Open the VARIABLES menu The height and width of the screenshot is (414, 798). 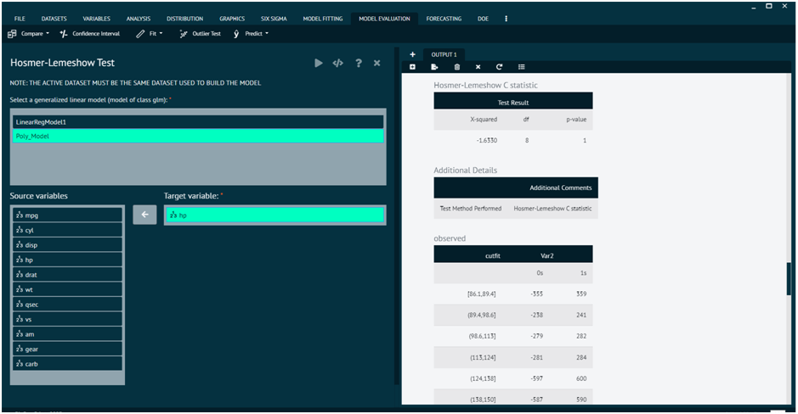97,19
